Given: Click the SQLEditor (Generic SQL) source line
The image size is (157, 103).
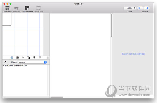Looking at the screenshot, I should (15, 66).
